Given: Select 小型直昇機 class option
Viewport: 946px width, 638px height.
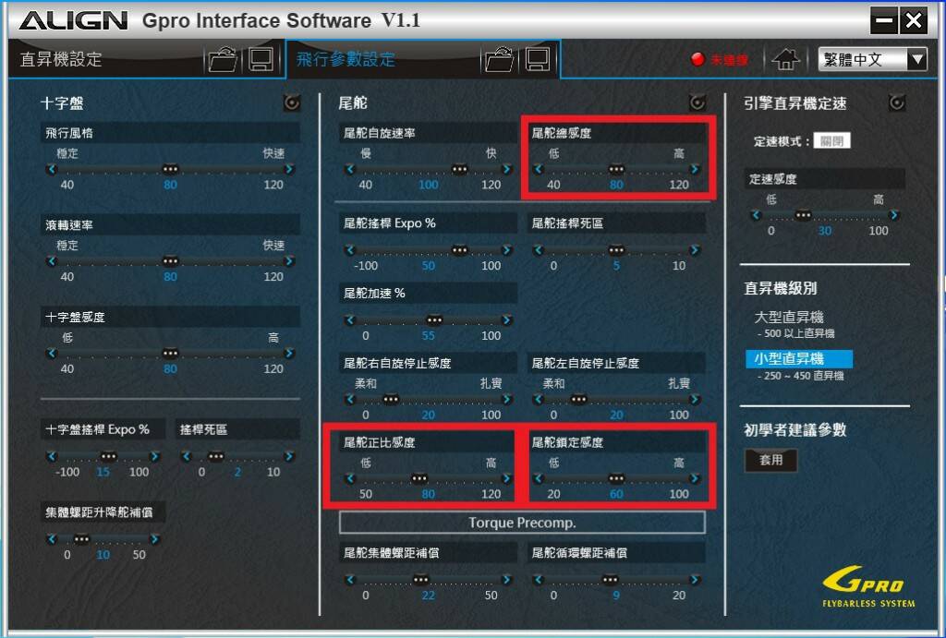Looking at the screenshot, I should click(x=799, y=359).
